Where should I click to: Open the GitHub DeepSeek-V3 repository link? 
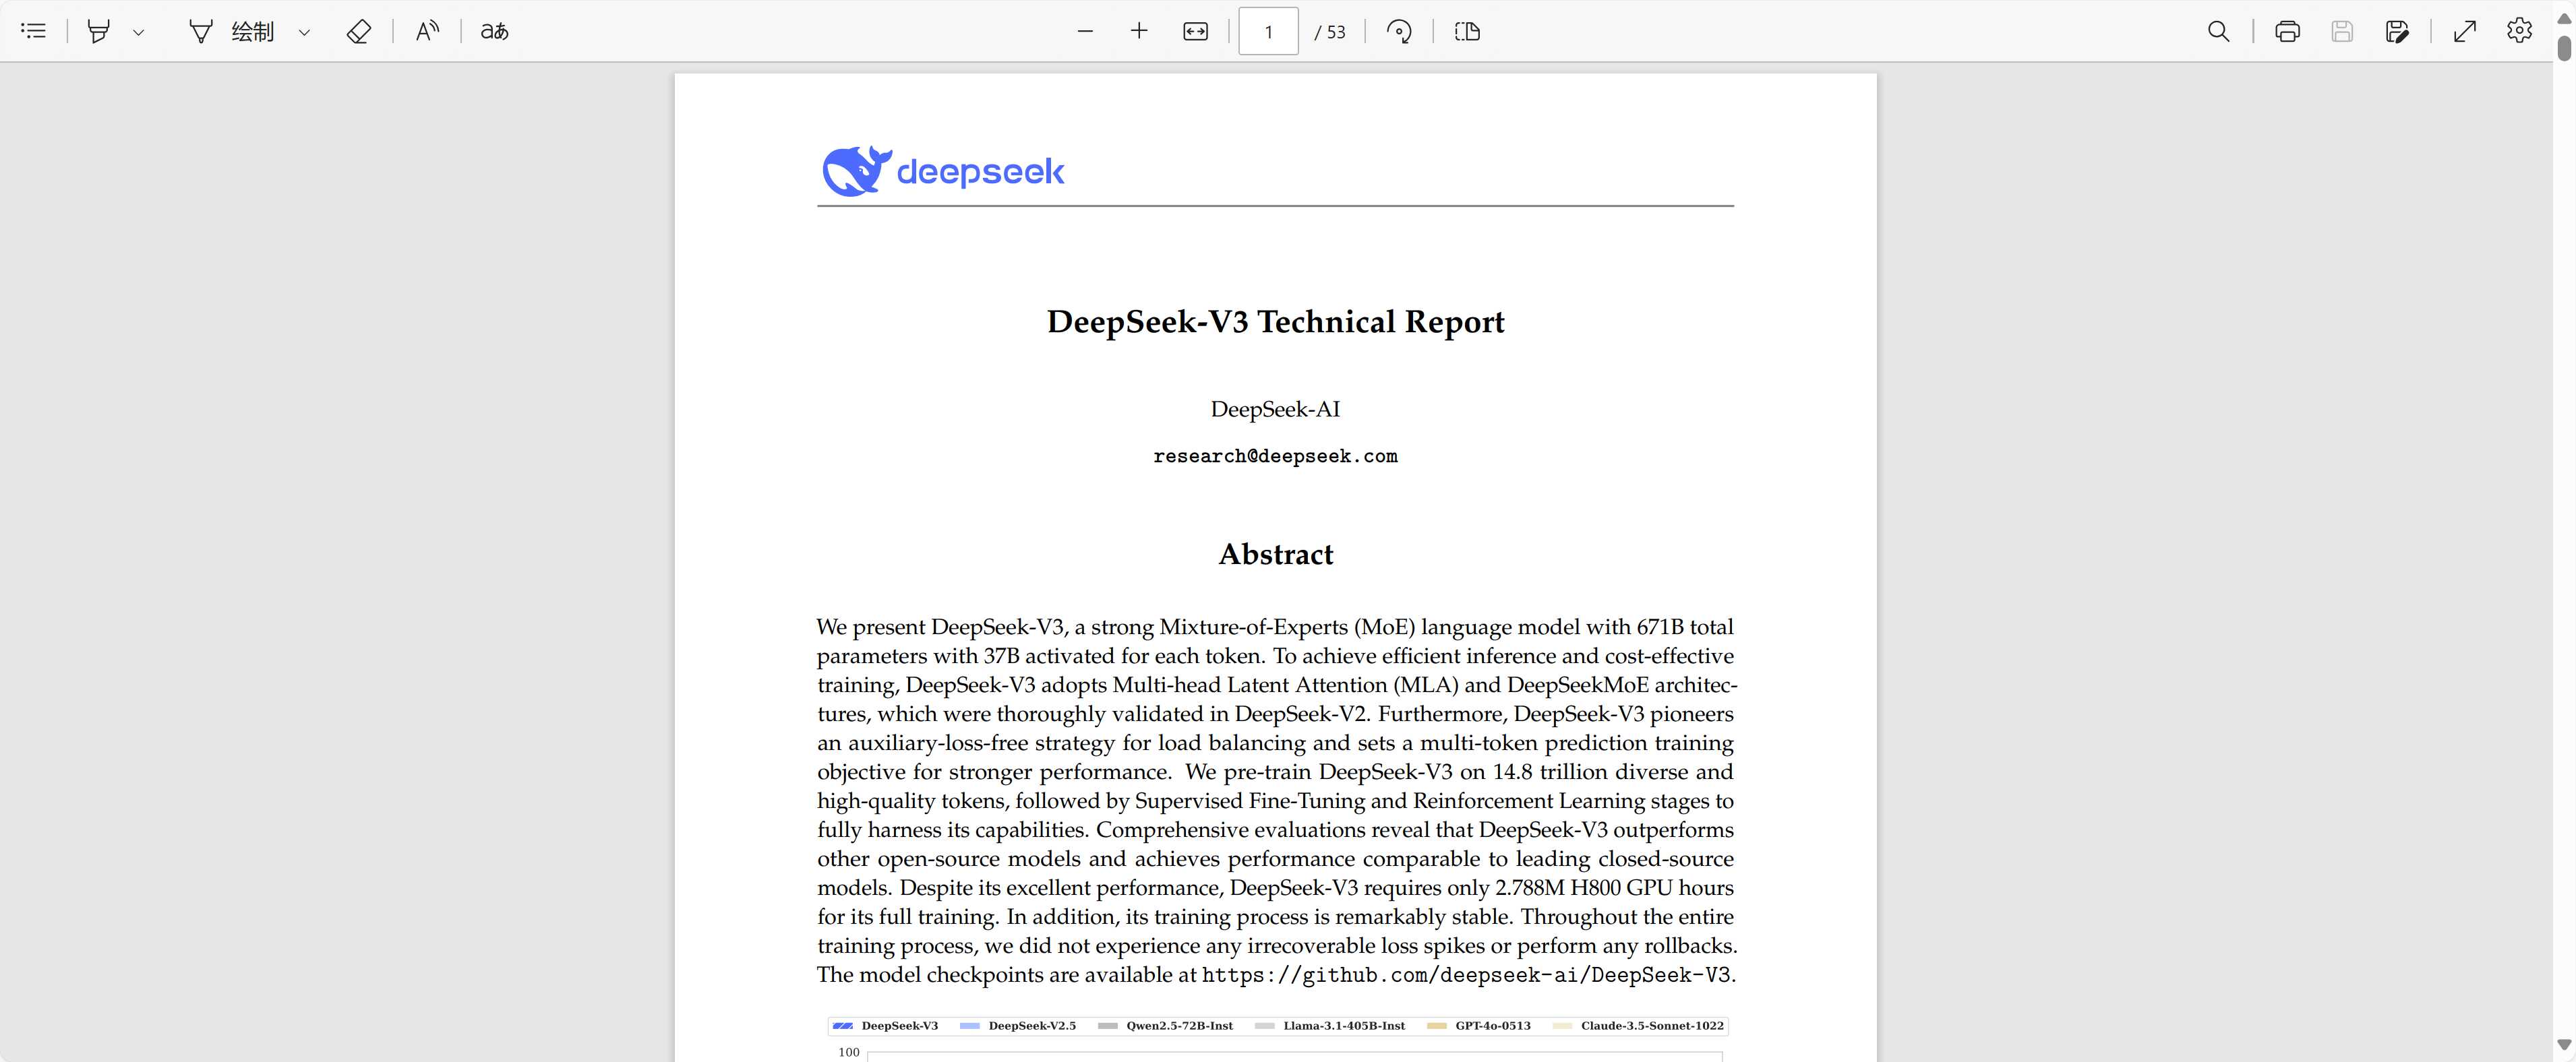pos(1466,974)
